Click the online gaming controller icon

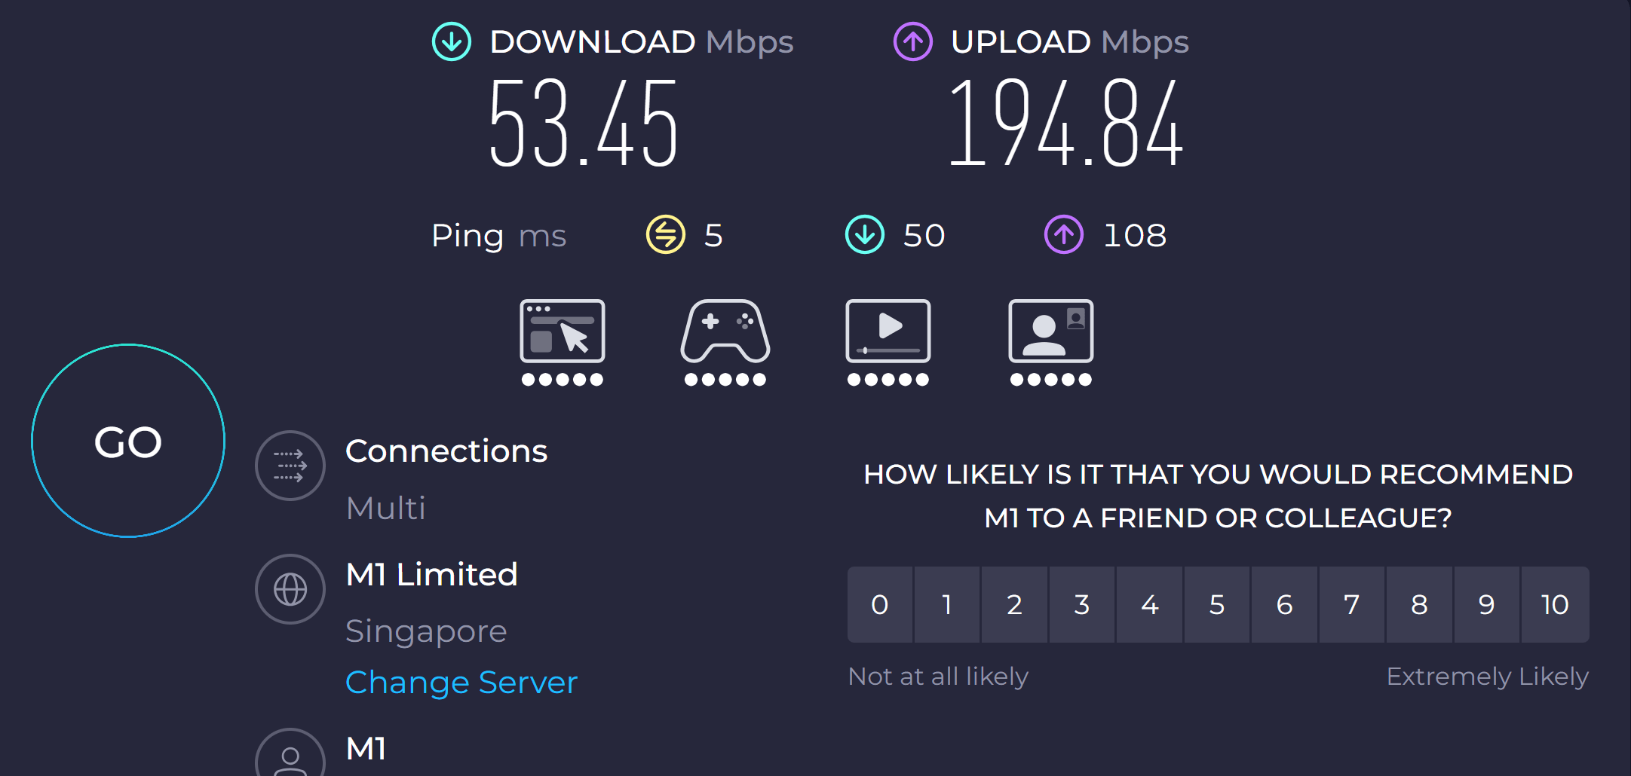tap(725, 331)
